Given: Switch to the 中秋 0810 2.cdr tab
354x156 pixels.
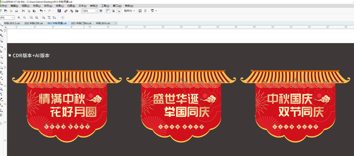Looking at the screenshot, I should click(12, 23).
